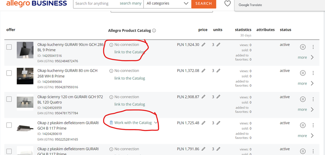The width and height of the screenshot is (325, 155).
Task: Edit price pencil for PLN 1,924.30 offer
Action: point(204,44)
